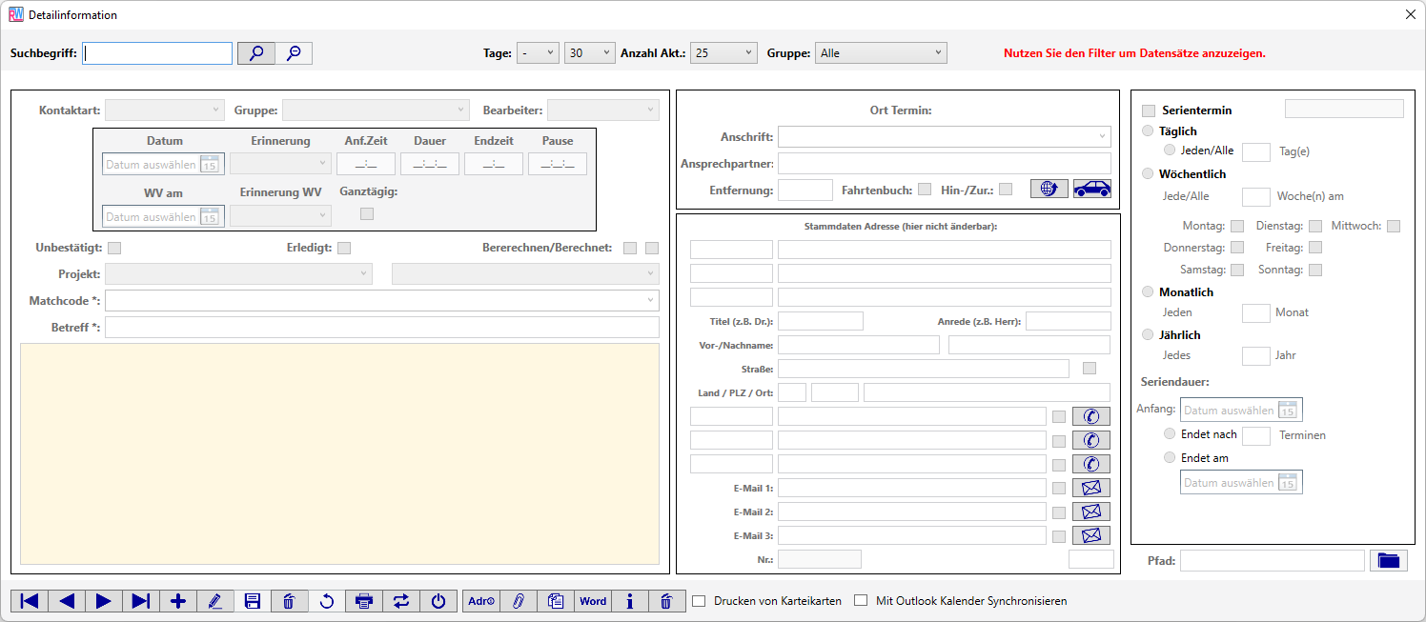Click the printer icon
Screen dimensions: 1426x622
tap(364, 601)
